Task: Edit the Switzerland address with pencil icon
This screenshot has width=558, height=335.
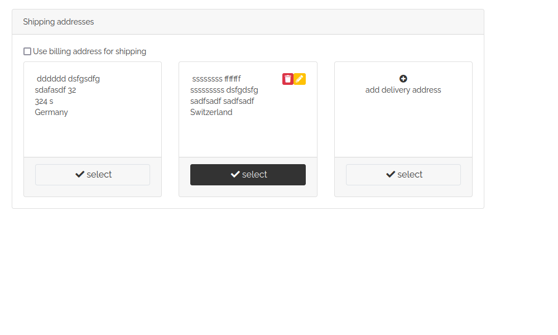Action: (300, 79)
